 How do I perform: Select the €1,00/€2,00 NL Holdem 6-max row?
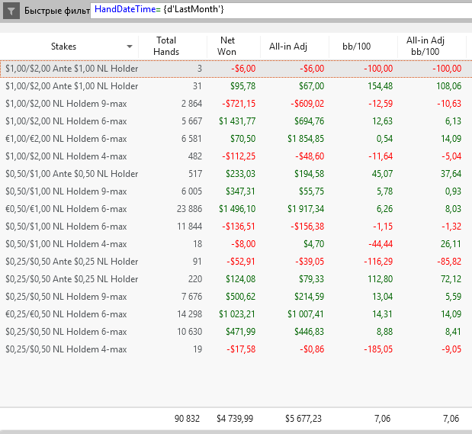[x=66, y=138]
